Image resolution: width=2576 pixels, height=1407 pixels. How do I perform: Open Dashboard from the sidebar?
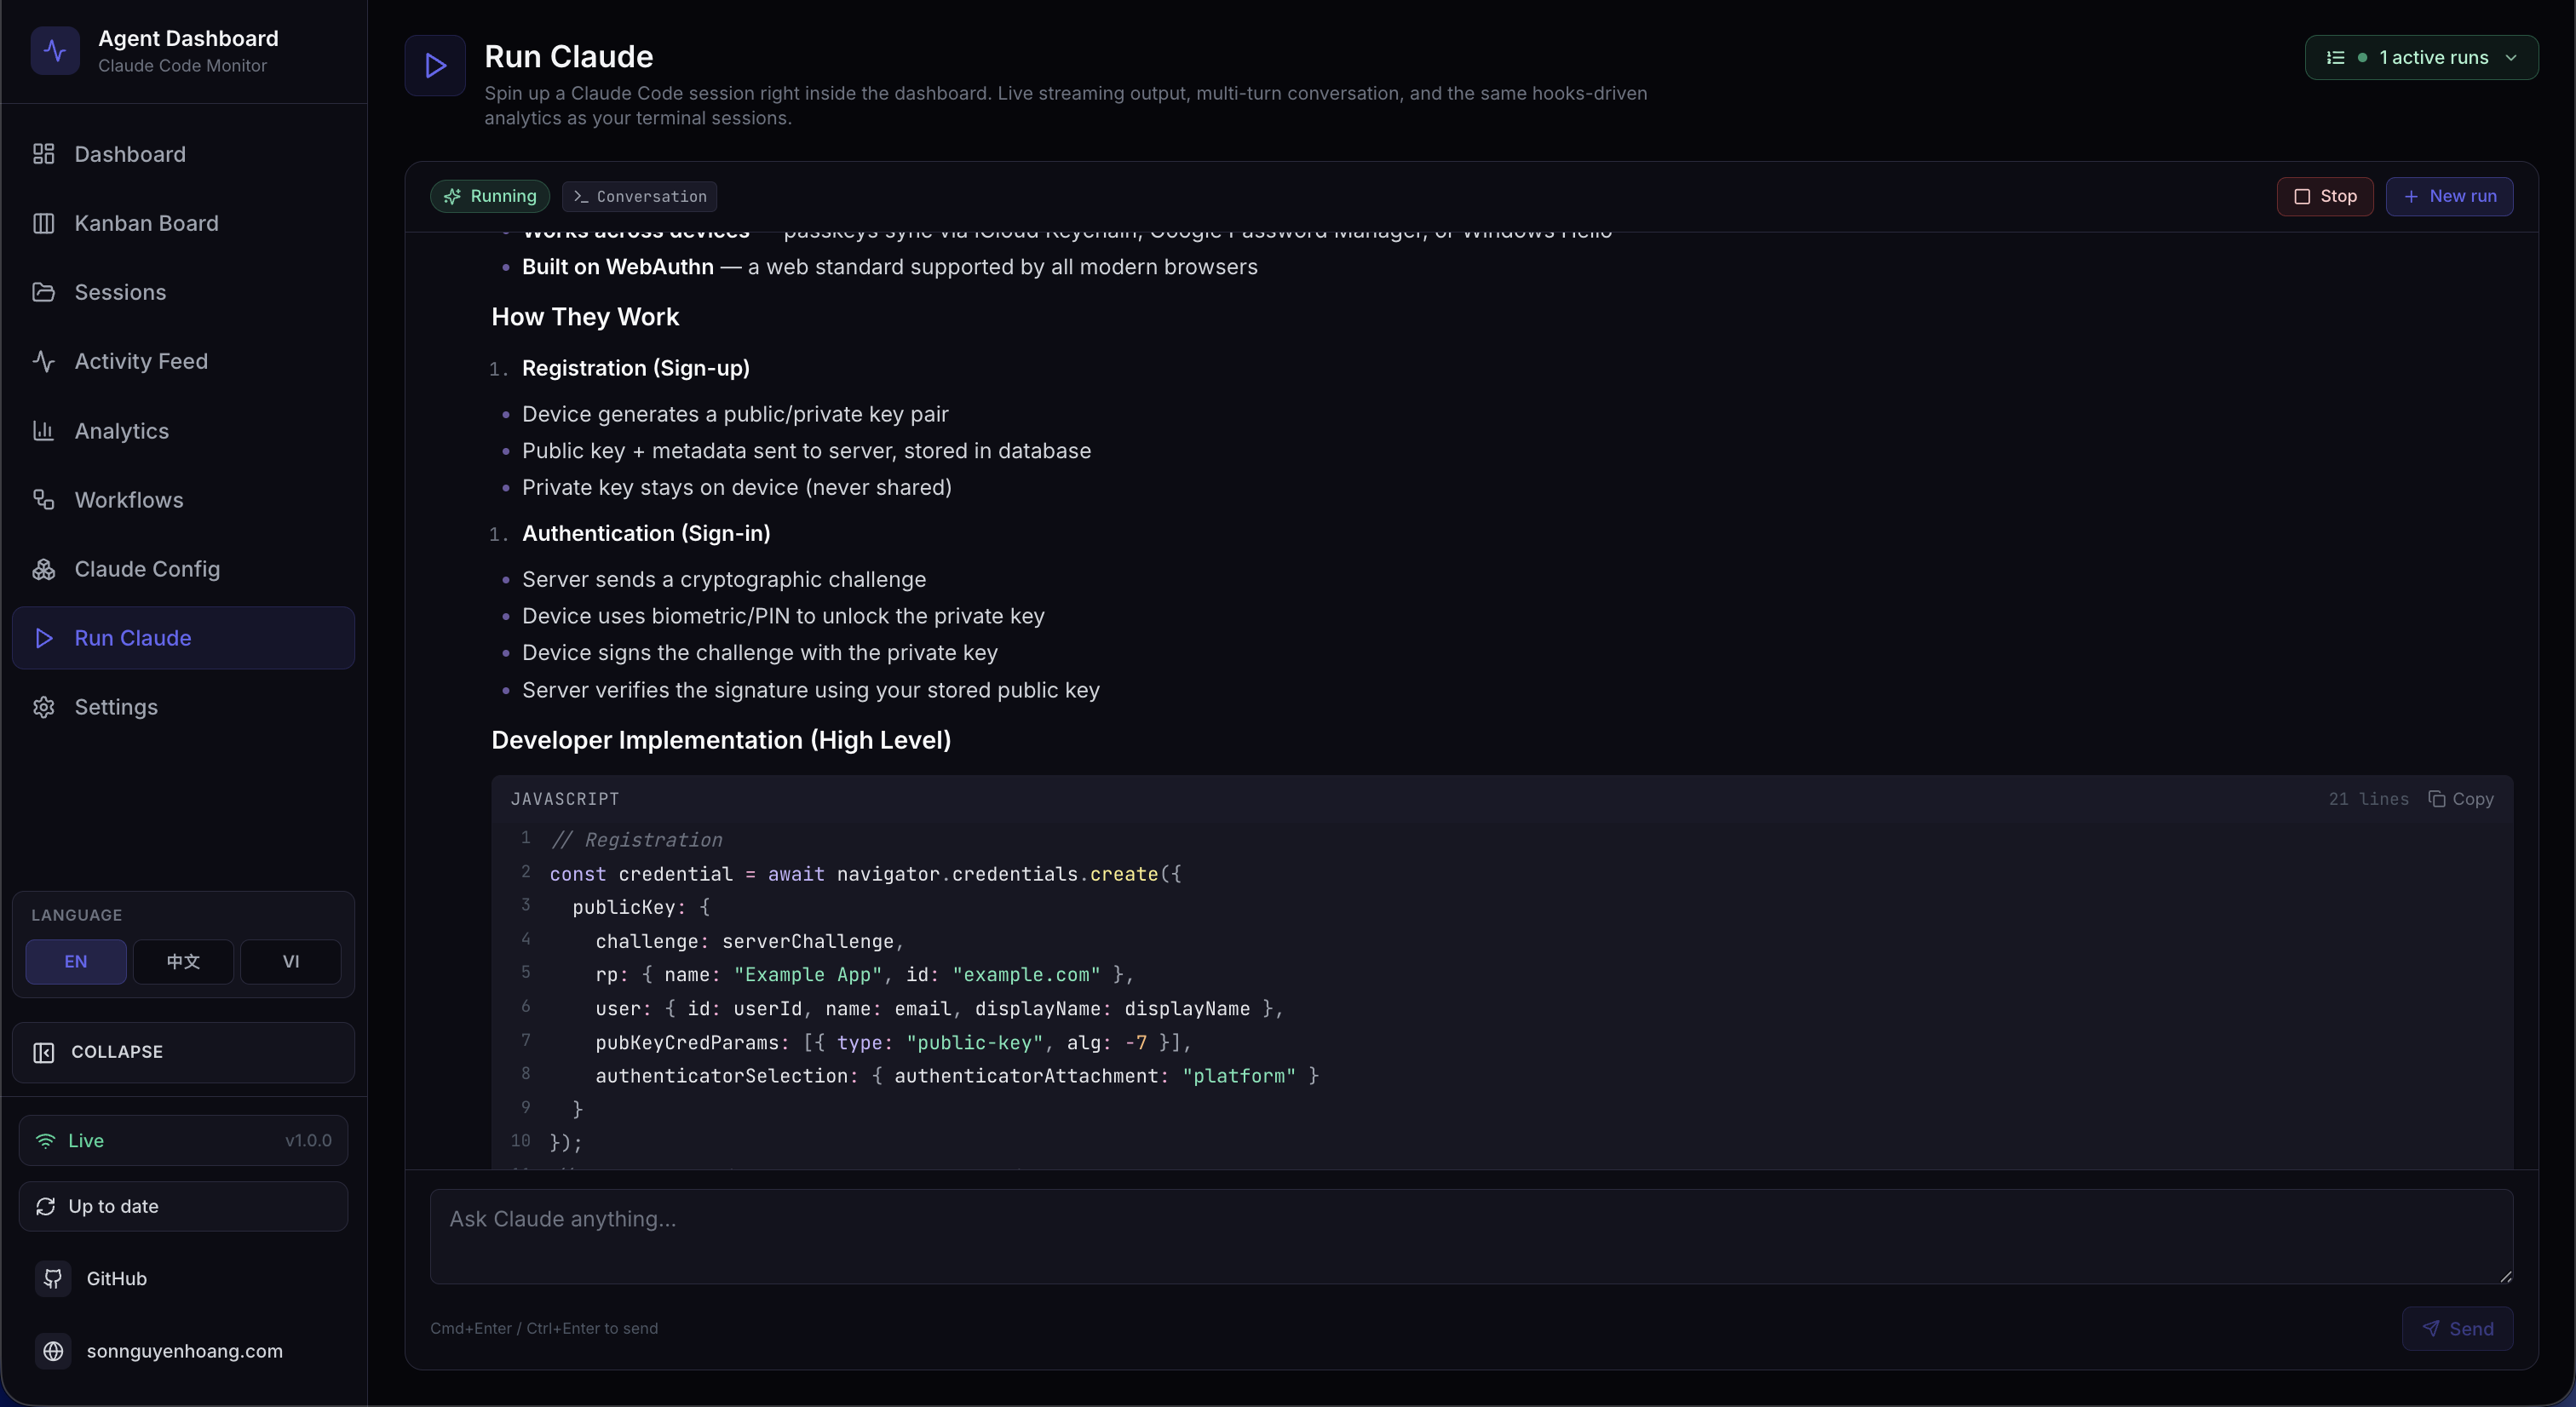(x=183, y=154)
